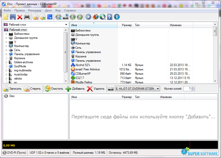Click the ICQ7.7 flower icon
Image resolution: width=221 pixels, height=158 pixels.
click(x=73, y=78)
